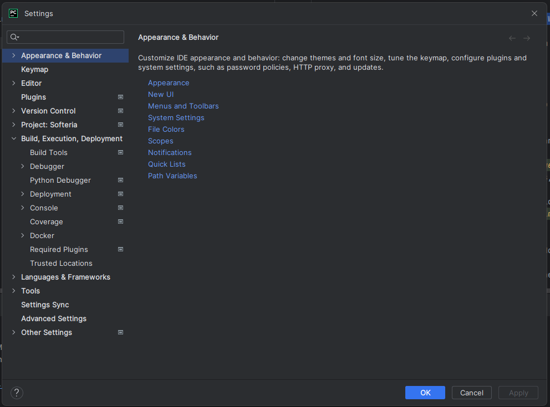Click the search magnifier icon in settings
550x407 pixels.
(14, 37)
